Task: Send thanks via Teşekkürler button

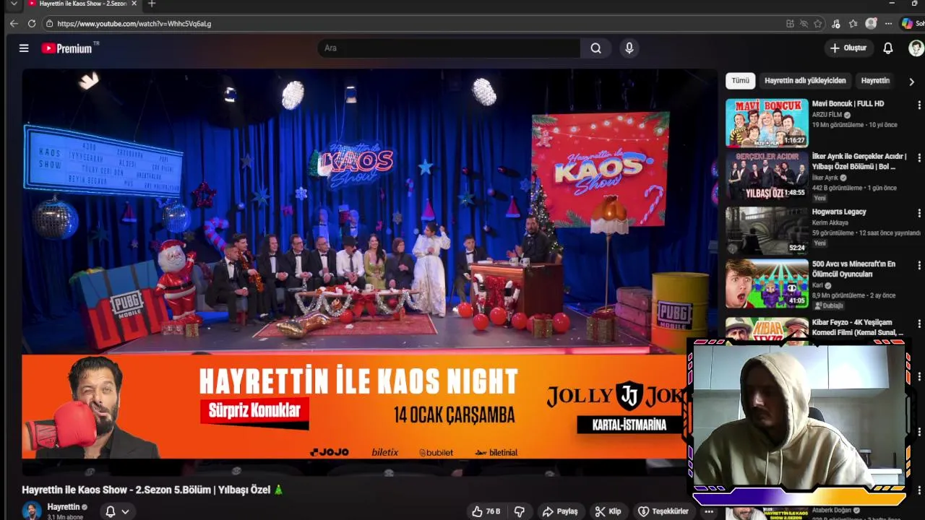Action: [x=663, y=511]
